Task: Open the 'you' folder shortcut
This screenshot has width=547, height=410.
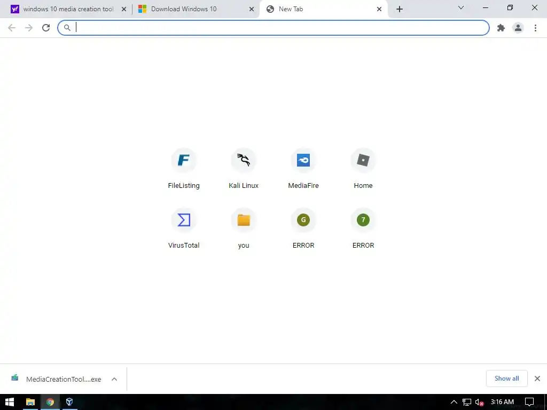Action: [x=244, y=228]
